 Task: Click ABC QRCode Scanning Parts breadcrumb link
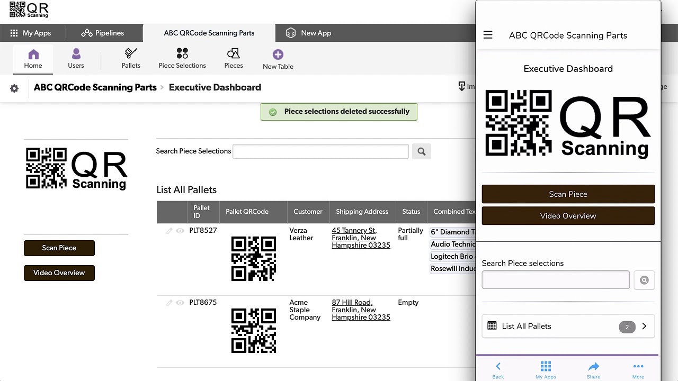[x=95, y=87]
